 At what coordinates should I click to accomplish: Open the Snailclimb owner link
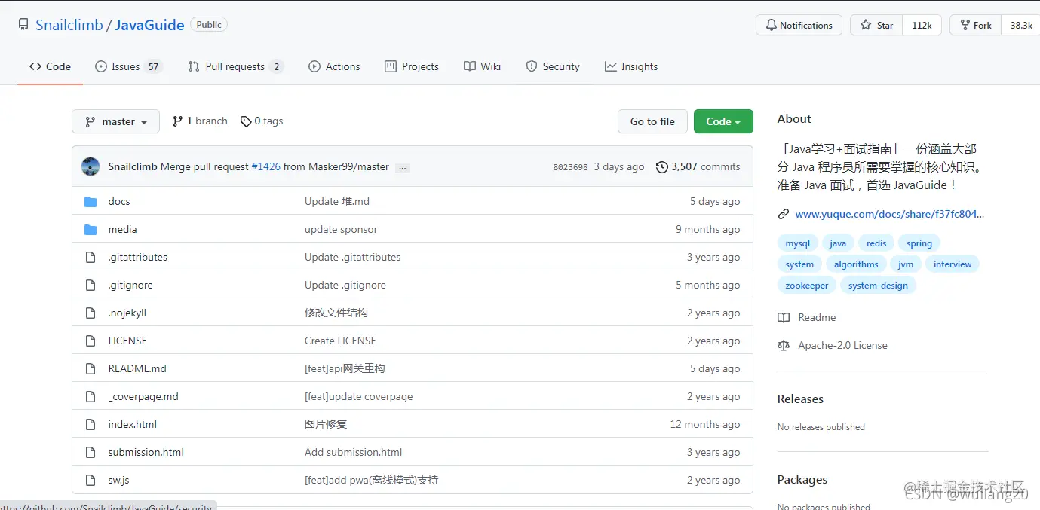pyautogui.click(x=69, y=25)
